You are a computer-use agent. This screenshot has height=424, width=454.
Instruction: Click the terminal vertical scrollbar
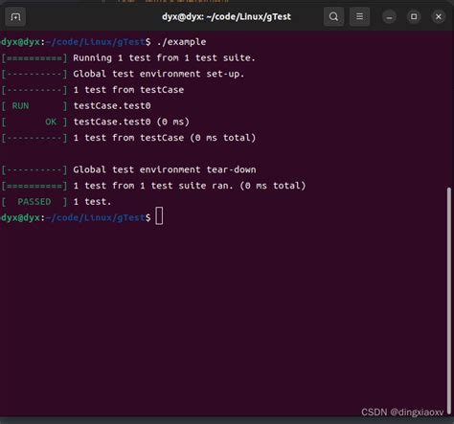point(449,301)
